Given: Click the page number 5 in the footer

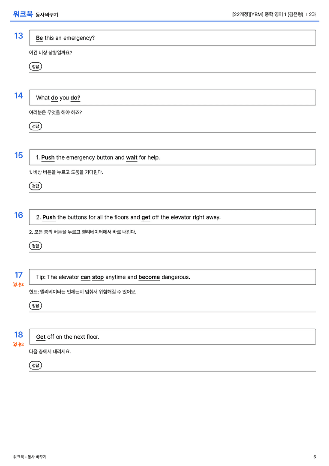Looking at the screenshot, I should click(x=315, y=457).
